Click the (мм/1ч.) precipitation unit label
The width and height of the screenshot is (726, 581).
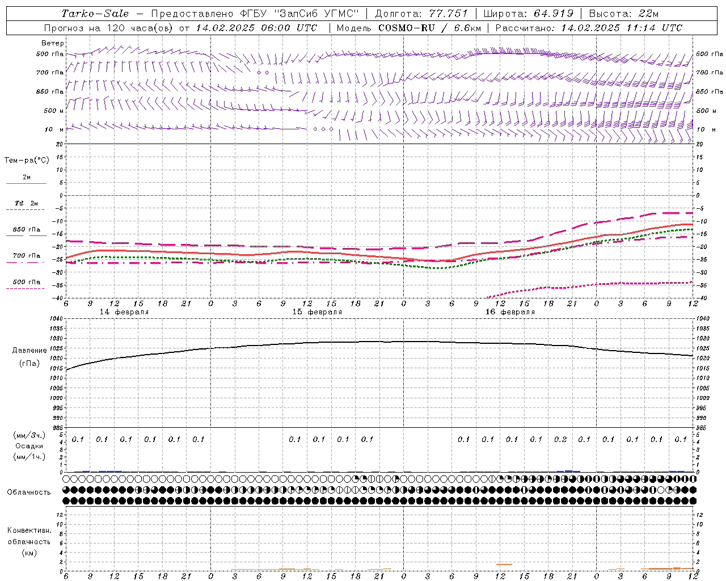tap(29, 457)
